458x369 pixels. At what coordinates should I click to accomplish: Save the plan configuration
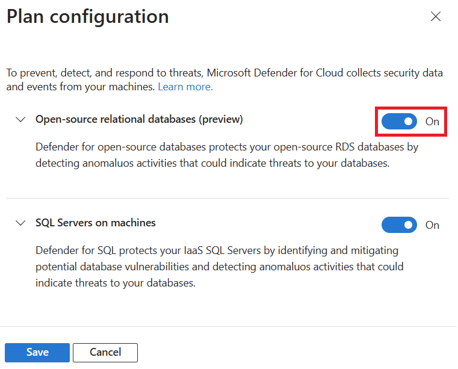37,352
